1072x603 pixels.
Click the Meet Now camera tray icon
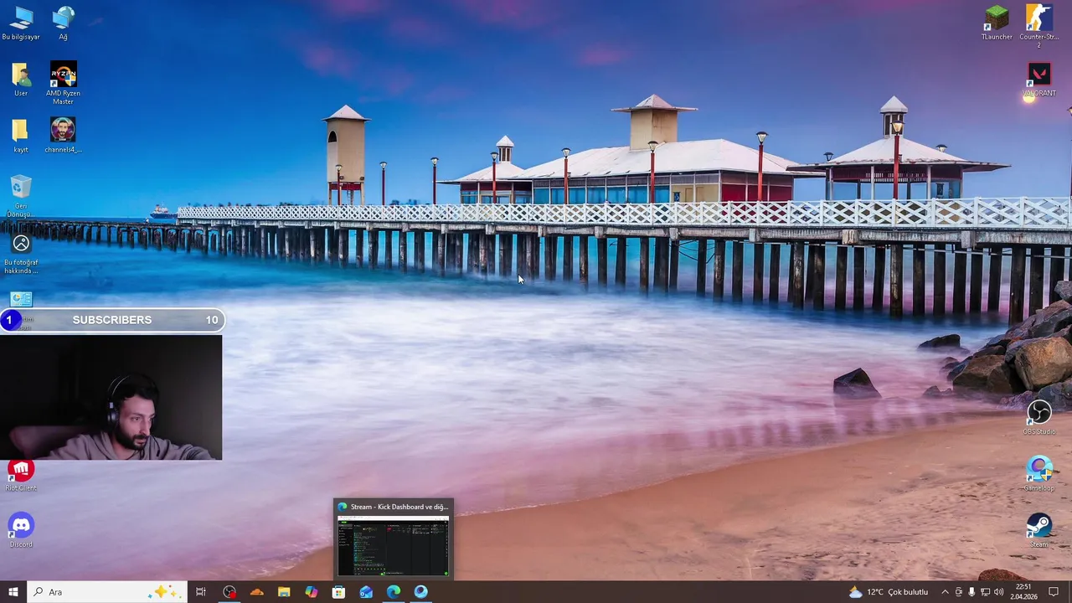pyautogui.click(x=959, y=592)
